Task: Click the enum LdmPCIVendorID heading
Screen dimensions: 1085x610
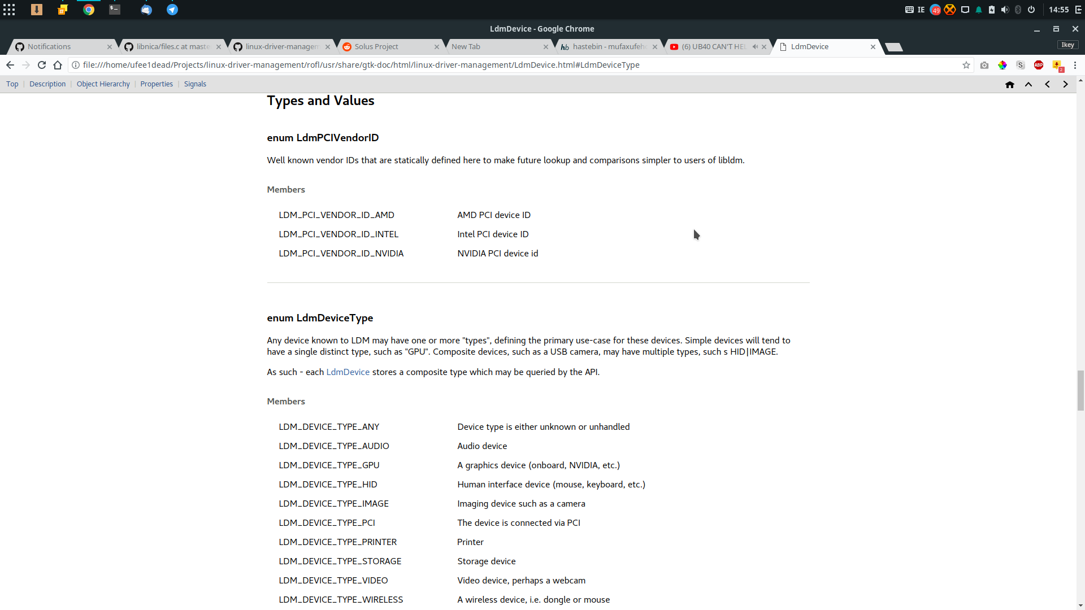Action: coord(323,138)
